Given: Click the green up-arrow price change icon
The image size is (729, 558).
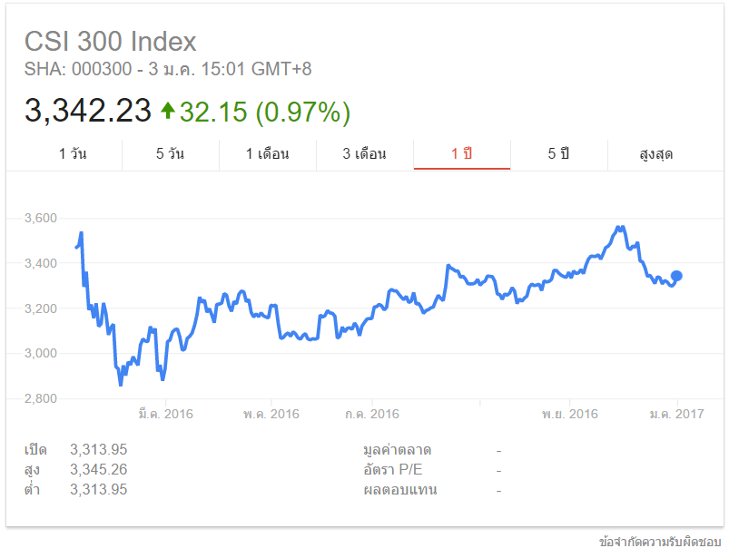Looking at the screenshot, I should point(167,111).
